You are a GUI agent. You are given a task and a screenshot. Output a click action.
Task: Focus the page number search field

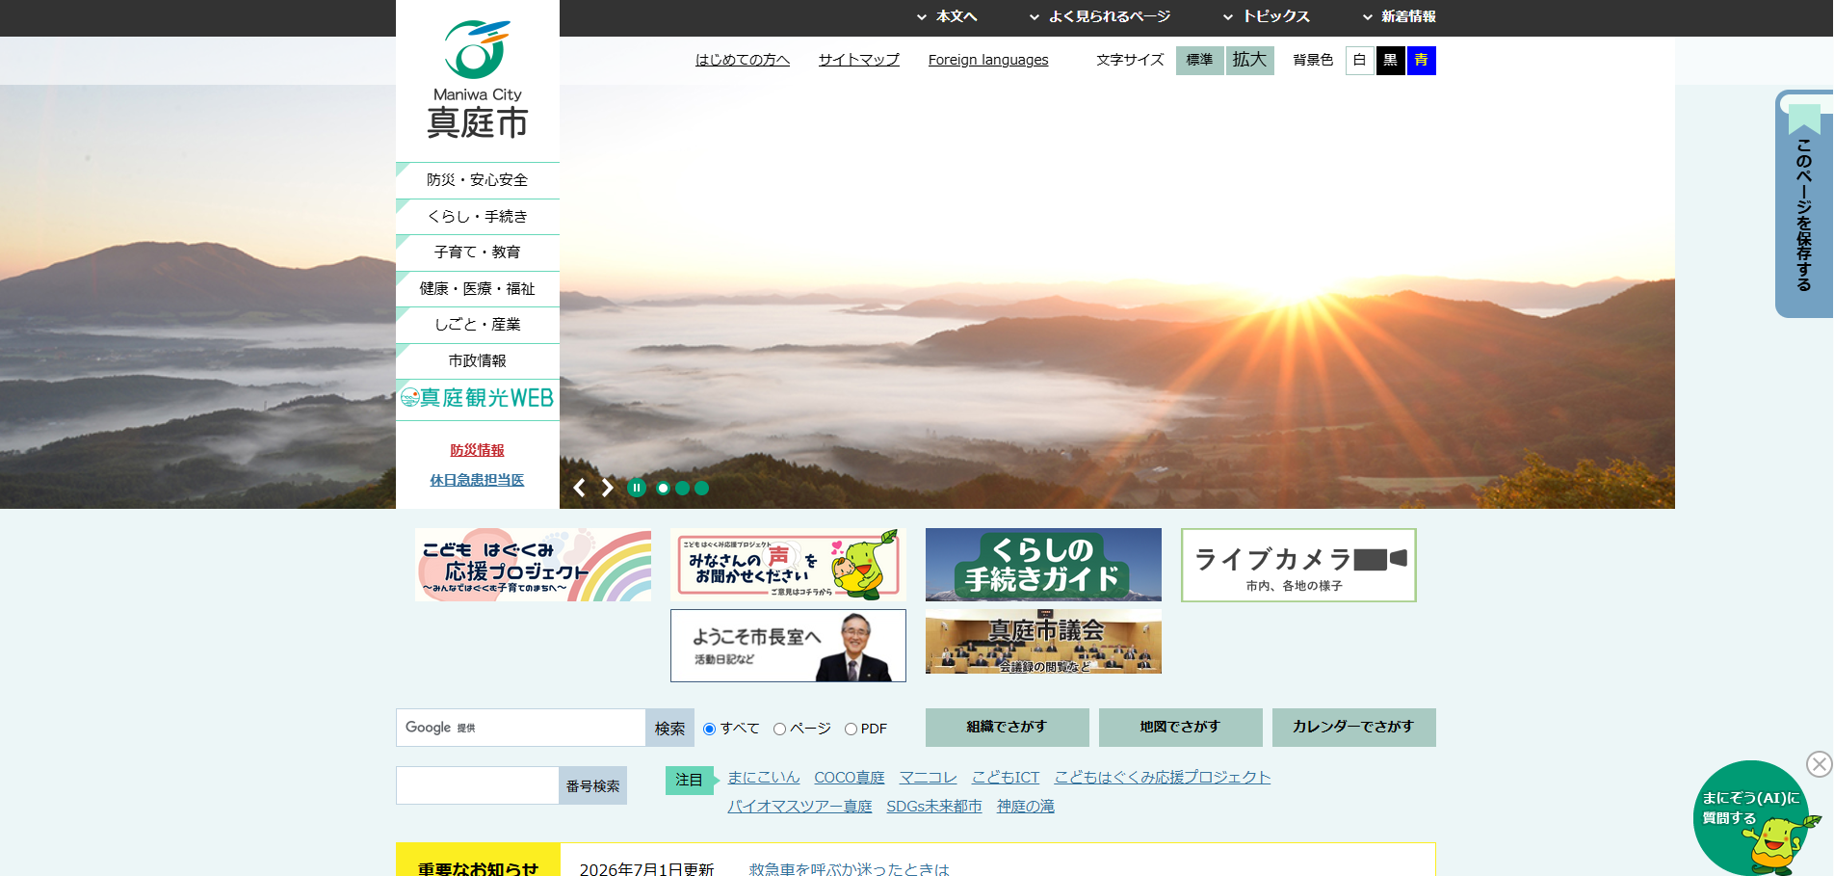point(478,785)
